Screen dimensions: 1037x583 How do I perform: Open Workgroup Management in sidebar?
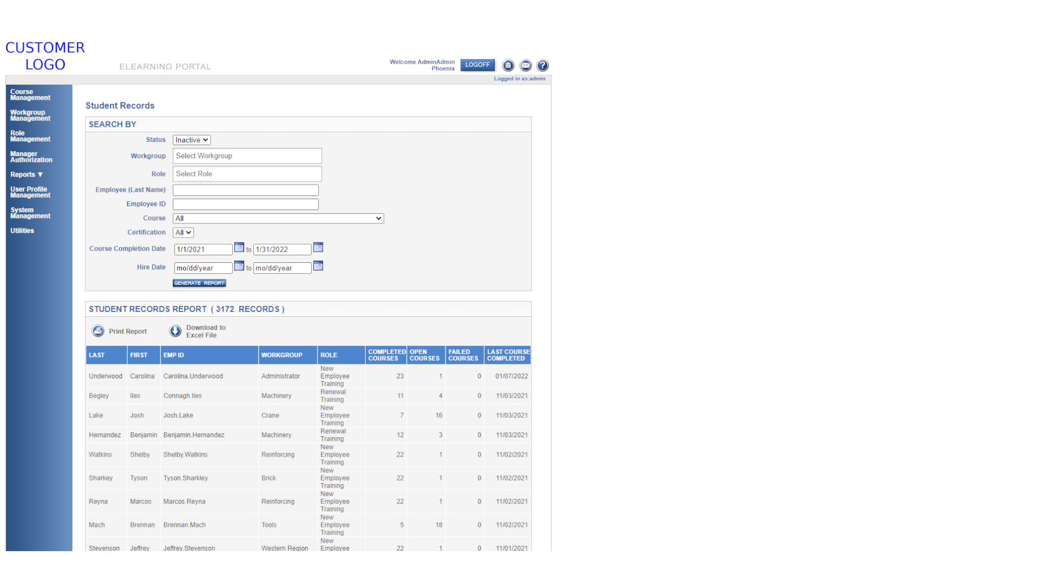coord(30,116)
